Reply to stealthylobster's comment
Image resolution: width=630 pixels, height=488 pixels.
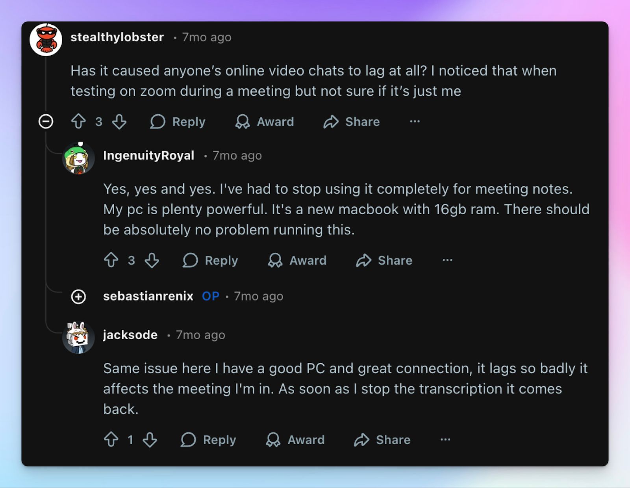click(178, 122)
